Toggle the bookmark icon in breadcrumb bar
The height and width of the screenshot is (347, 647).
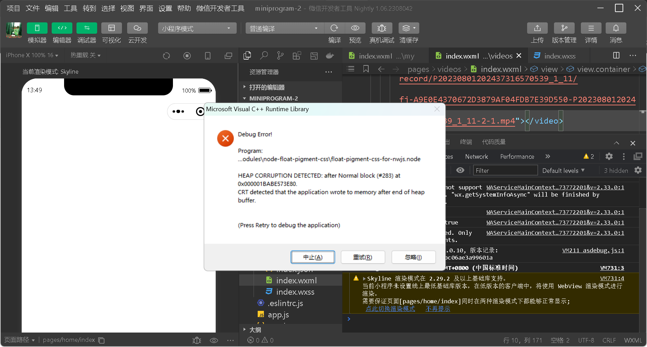click(x=366, y=69)
